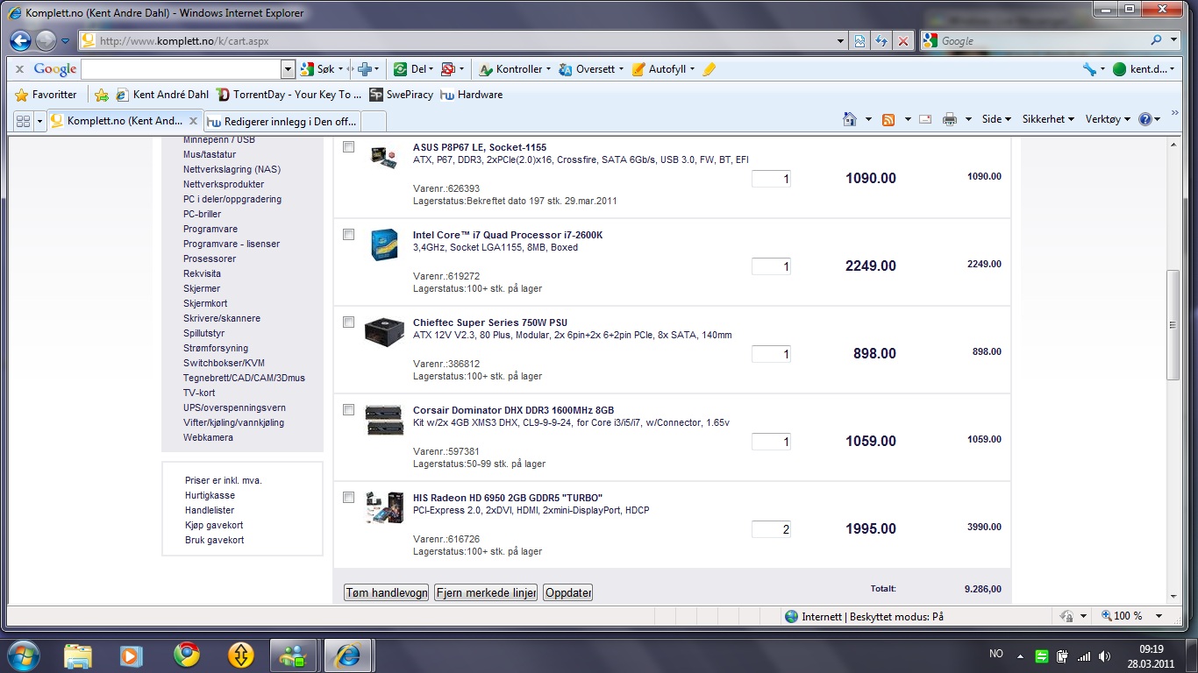
Task: Click quantity field for Intel Core i7-2600K
Action: point(771,266)
